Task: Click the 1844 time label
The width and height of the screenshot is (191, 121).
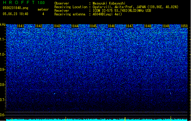Action: click(75, 26)
